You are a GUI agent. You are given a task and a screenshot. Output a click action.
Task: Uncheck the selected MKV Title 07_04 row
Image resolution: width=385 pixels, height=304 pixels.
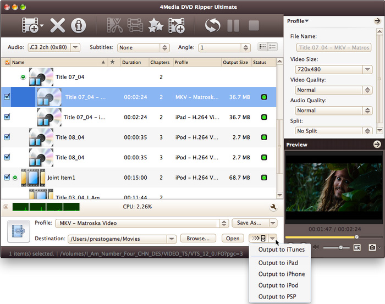pos(7,97)
